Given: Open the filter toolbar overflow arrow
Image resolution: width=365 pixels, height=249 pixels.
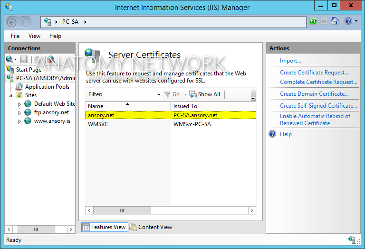Looking at the screenshot, I should [253, 99].
